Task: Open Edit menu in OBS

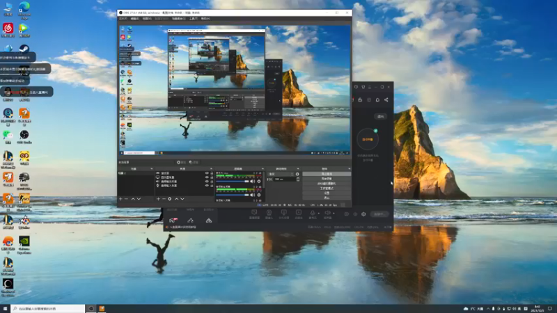Action: [135, 19]
